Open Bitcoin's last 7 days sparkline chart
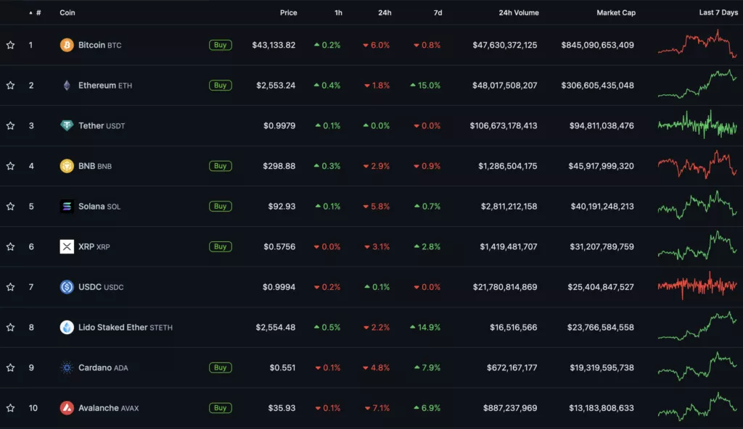The height and width of the screenshot is (429, 743). [x=697, y=45]
